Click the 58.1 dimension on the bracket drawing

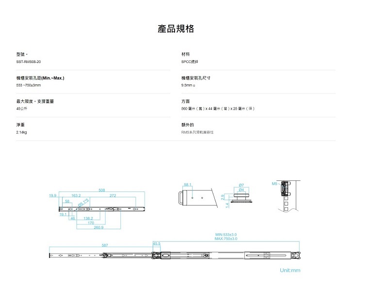[188, 185]
